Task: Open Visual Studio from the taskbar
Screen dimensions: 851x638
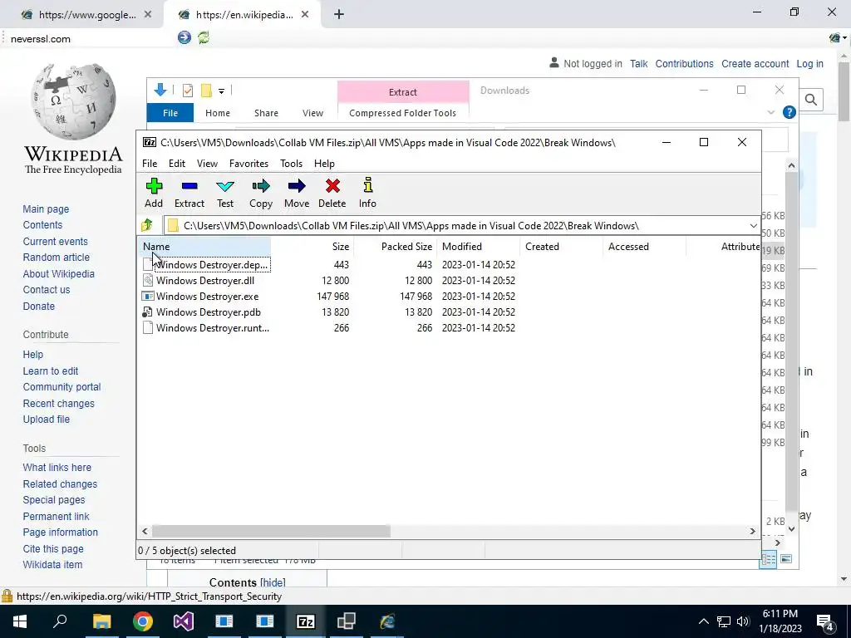Action: tap(184, 621)
